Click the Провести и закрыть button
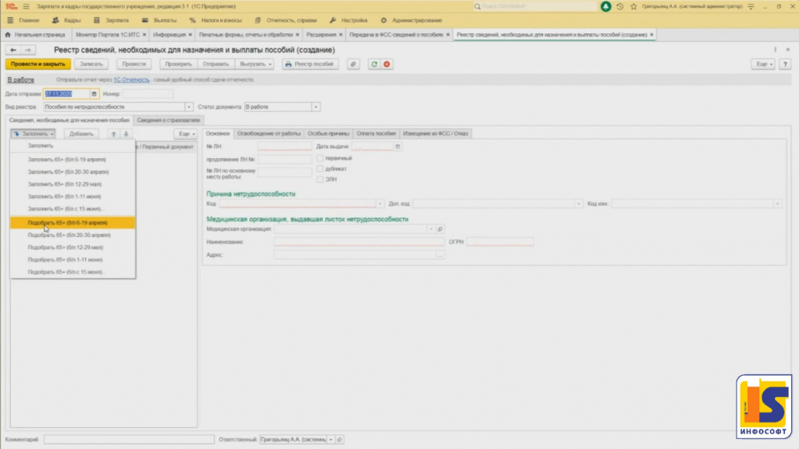The image size is (799, 449). (37, 64)
